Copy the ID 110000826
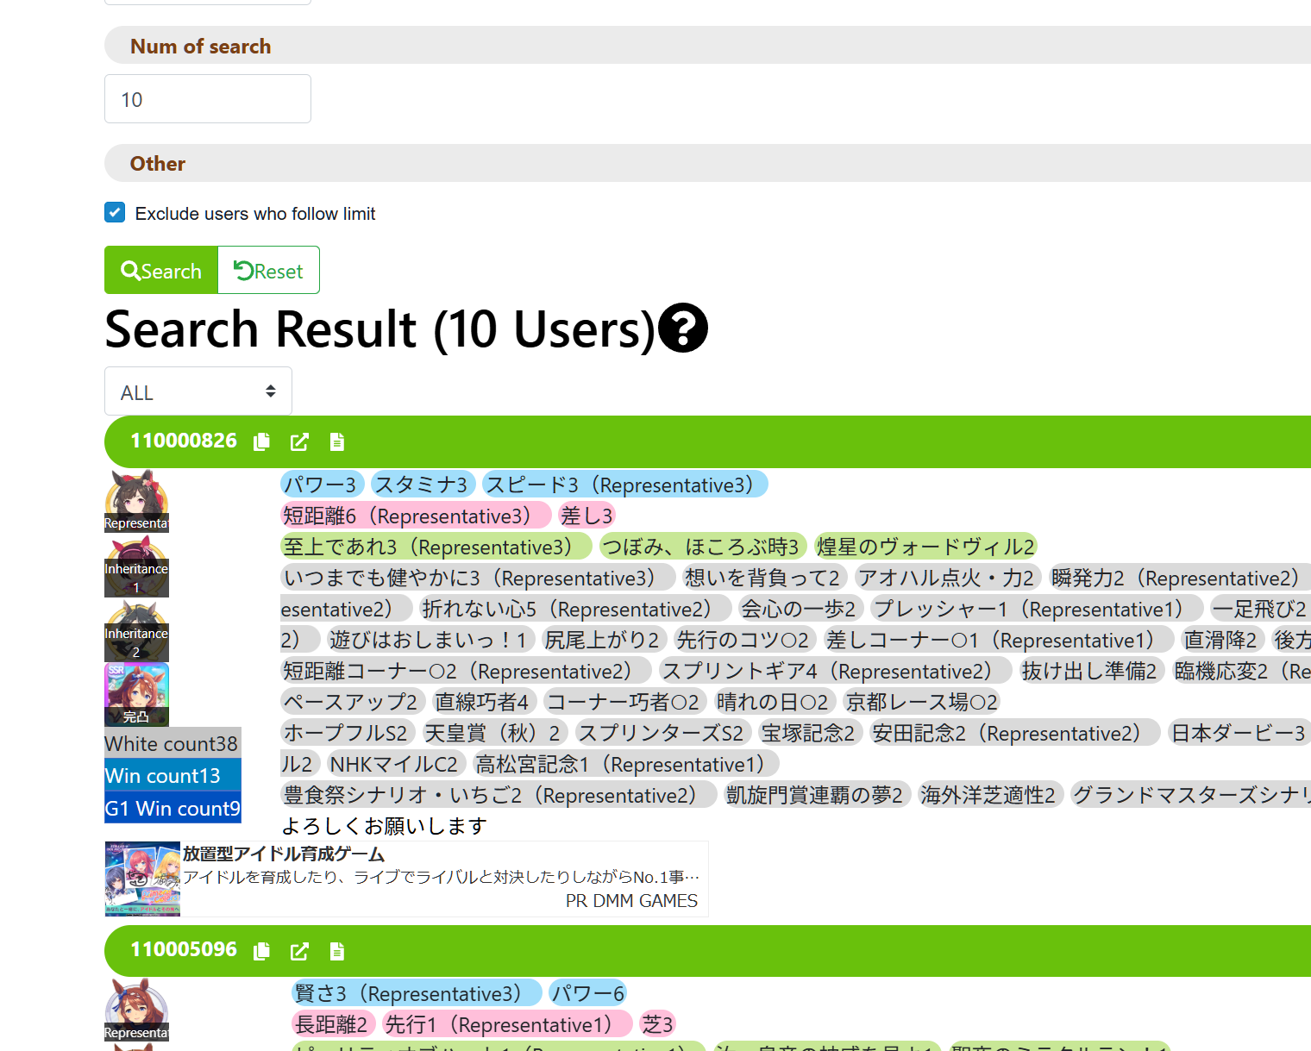 pos(261,442)
